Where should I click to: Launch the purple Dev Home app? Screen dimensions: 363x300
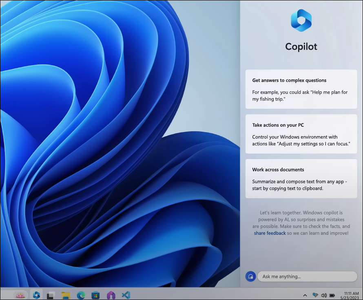tap(110, 294)
